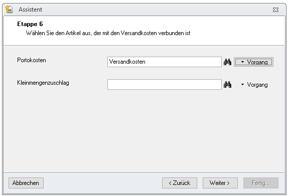Open the Vorgang dropdown in the Portokosten row
Viewport: 289px width, 196px height.
pyautogui.click(x=253, y=62)
